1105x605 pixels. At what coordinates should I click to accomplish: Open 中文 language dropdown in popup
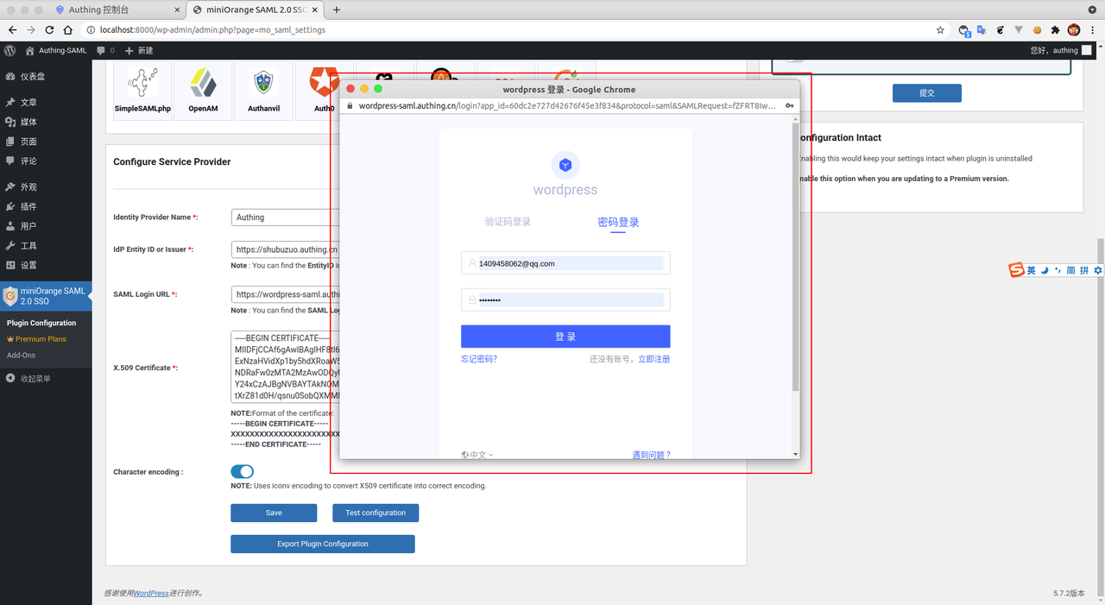[477, 455]
